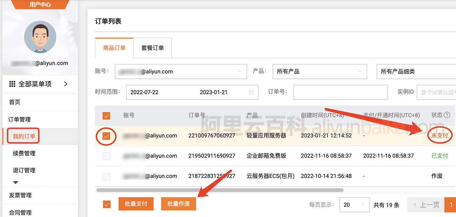Toggle the select-all checkbox in table header
The width and height of the screenshot is (456, 217).
click(106, 116)
